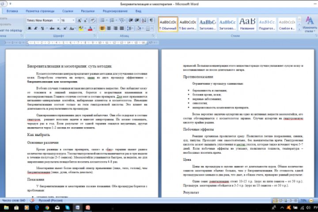Toggle subscript formatting
Image resolution: width=318 pixels, height=212 pixels.
point(59,28)
